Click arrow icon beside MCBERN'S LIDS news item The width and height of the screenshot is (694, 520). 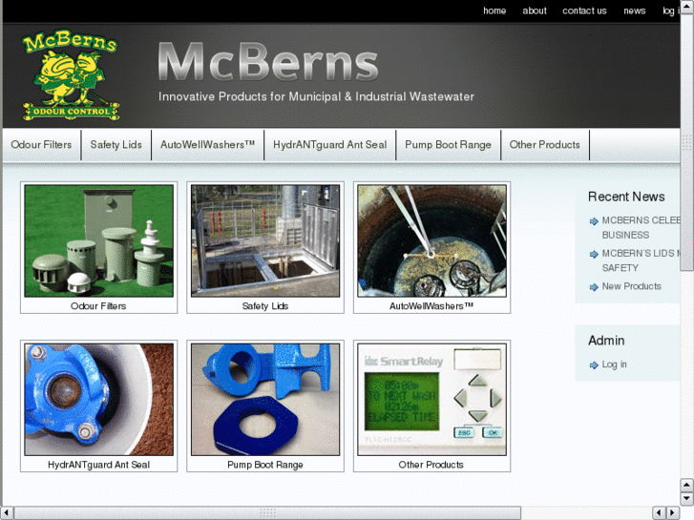click(594, 254)
